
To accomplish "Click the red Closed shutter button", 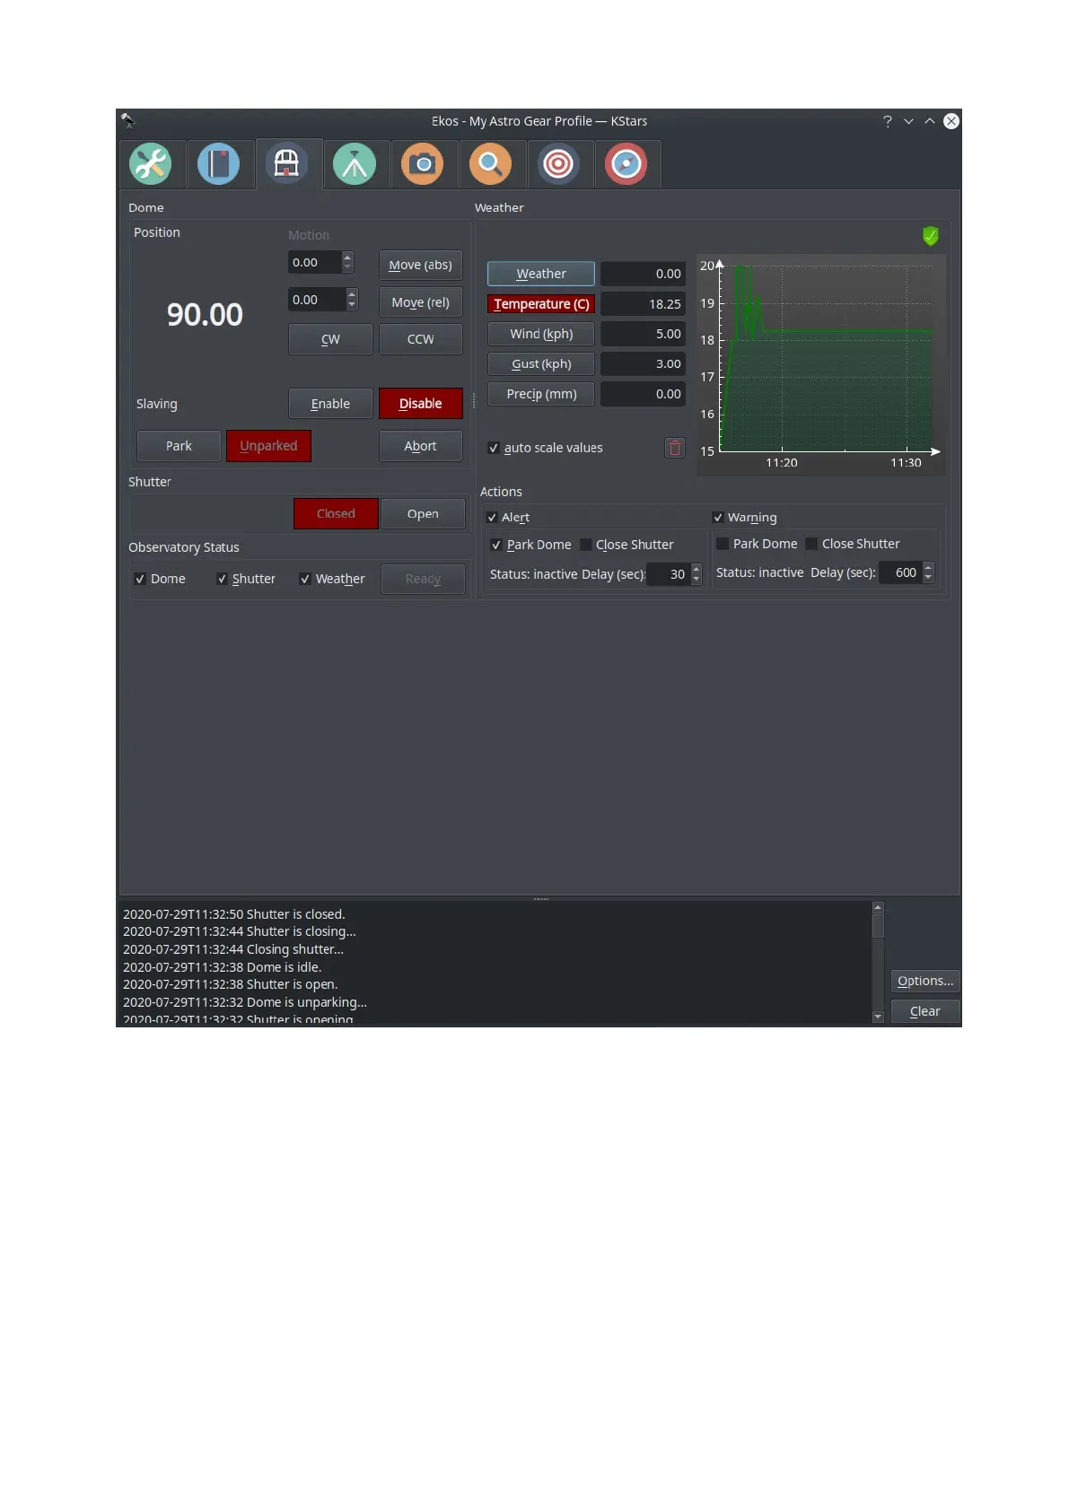I will point(336,513).
